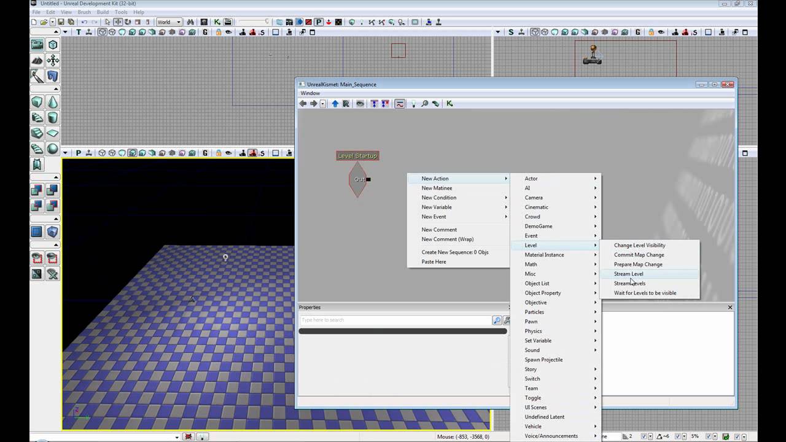Adjust the slider in the main toolbar
The height and width of the screenshot is (442, 786).
click(253, 22)
